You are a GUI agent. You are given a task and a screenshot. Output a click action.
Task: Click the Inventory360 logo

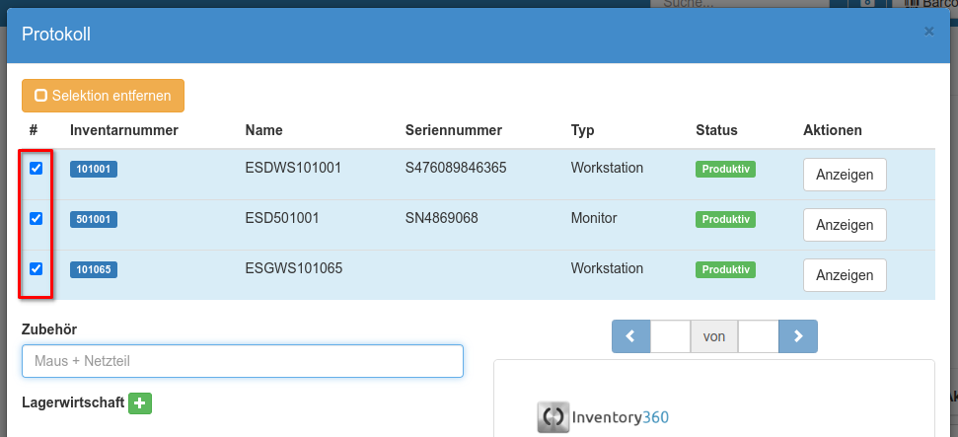click(603, 417)
